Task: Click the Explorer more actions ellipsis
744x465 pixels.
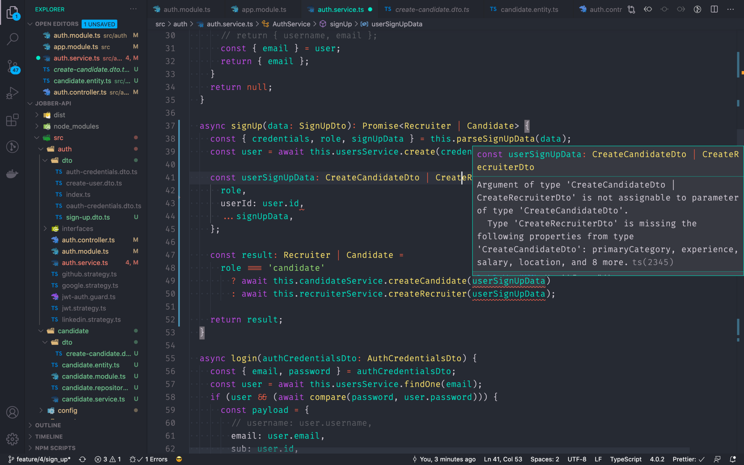Action: (x=133, y=9)
